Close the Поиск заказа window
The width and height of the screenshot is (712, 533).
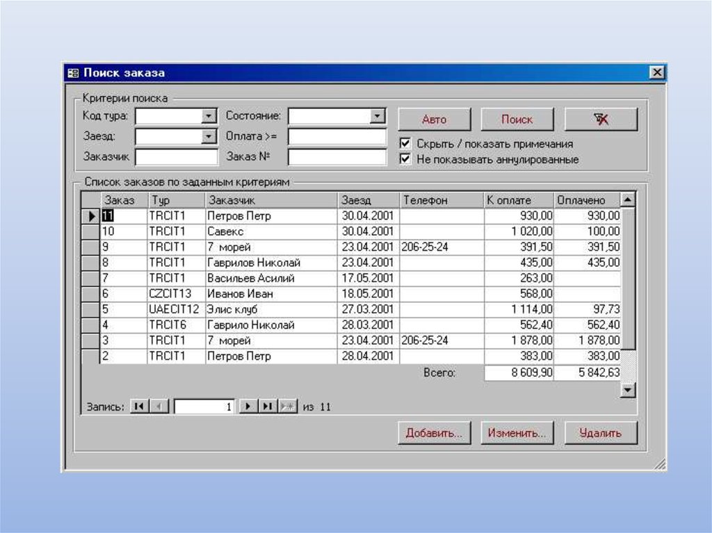tap(656, 73)
